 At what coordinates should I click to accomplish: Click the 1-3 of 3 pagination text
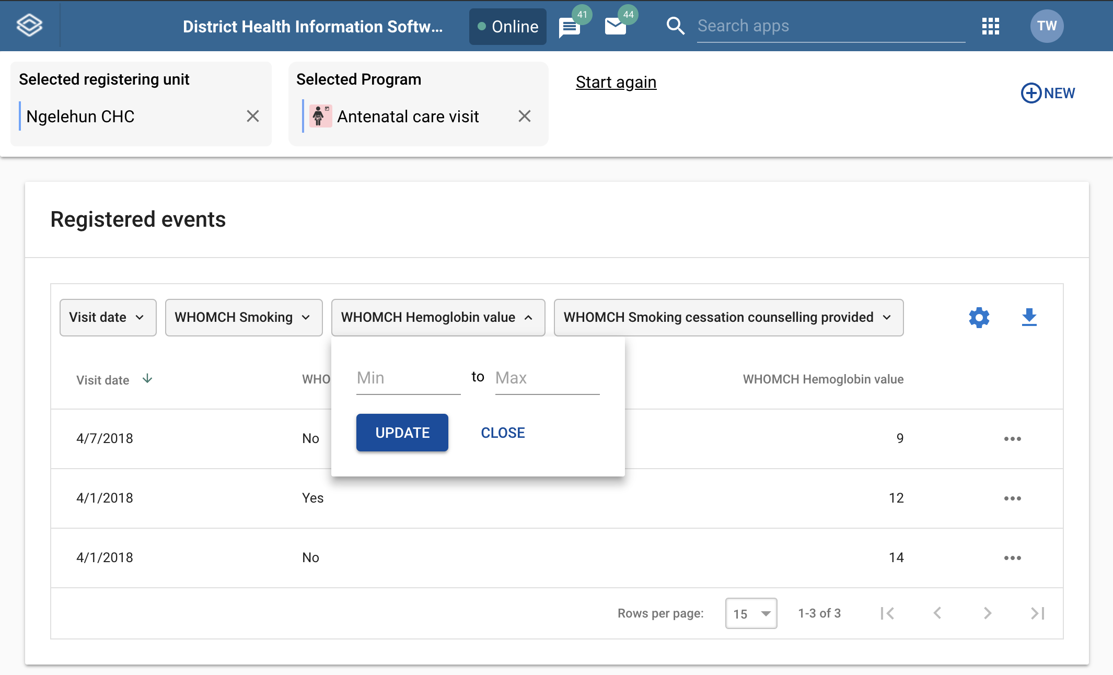click(819, 613)
